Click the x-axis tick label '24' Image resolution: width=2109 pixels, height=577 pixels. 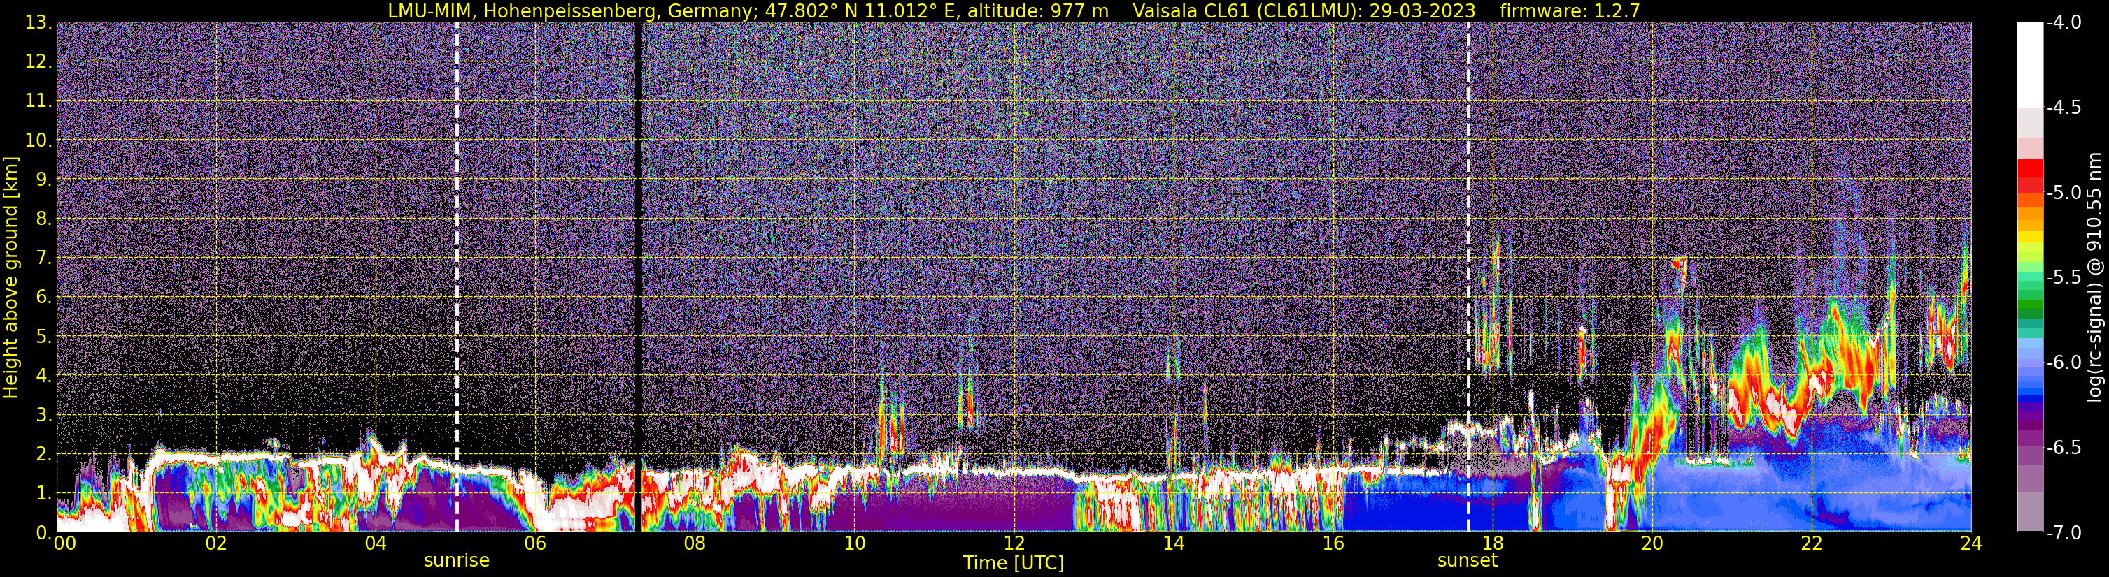(1971, 543)
